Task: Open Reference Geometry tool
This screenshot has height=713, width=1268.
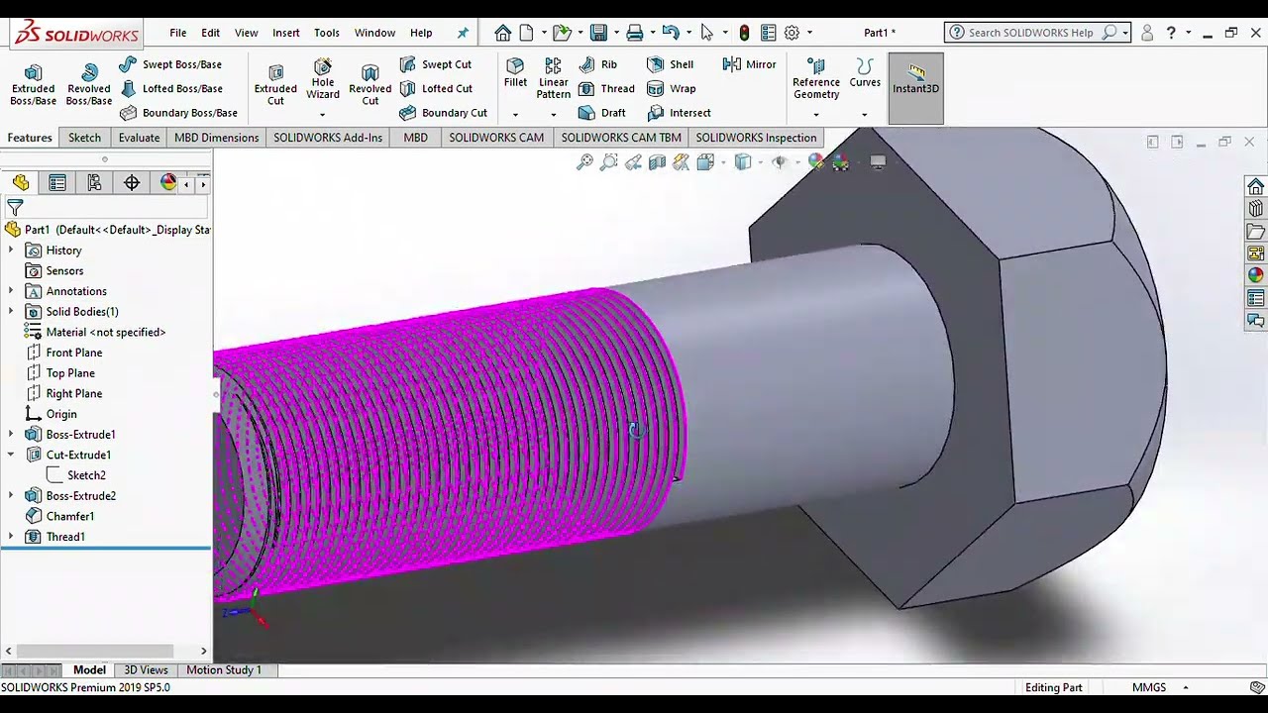Action: pos(816,79)
